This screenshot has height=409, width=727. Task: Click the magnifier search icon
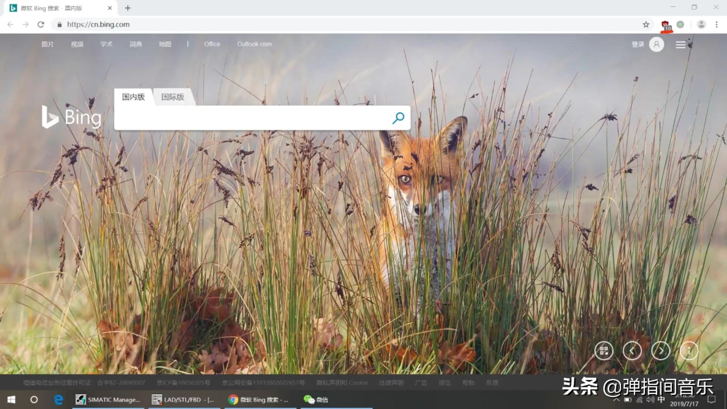pos(398,118)
